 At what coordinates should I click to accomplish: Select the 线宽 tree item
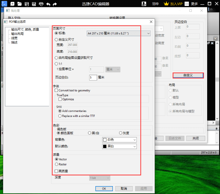[14, 38]
